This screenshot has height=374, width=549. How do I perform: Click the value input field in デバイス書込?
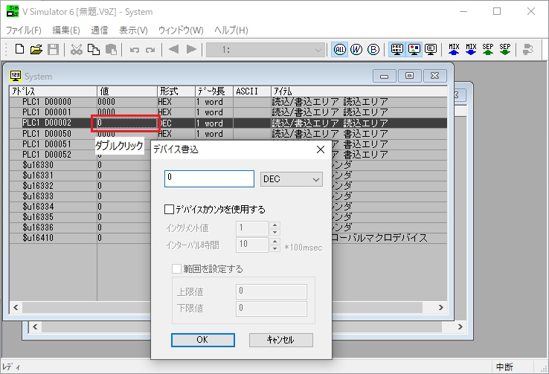pos(209,179)
